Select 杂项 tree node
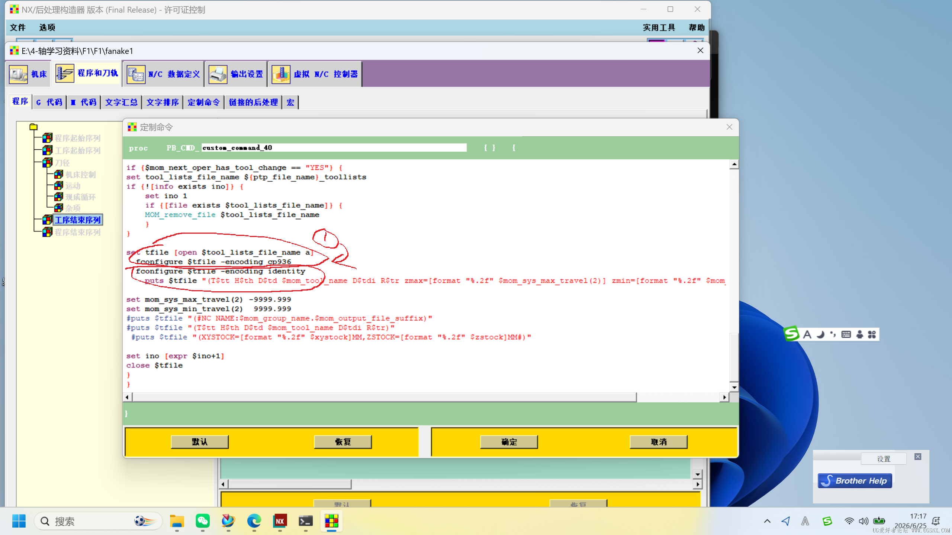Image resolution: width=952 pixels, height=535 pixels. point(73,208)
